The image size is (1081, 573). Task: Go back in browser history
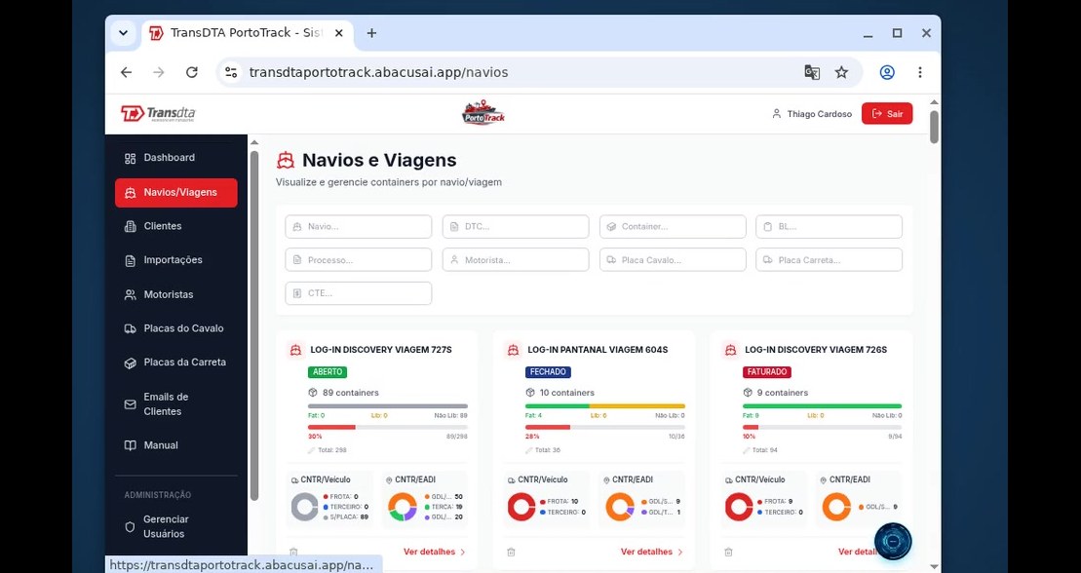tap(126, 72)
